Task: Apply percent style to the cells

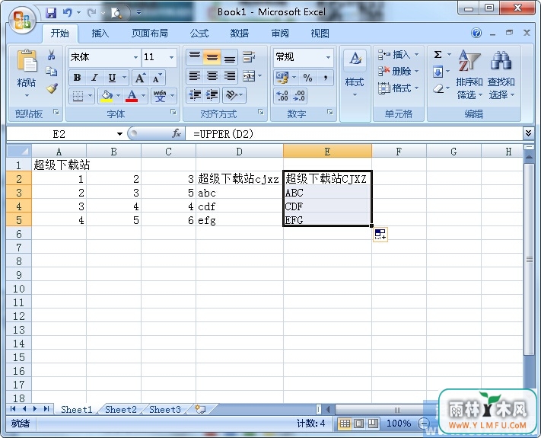Action: [x=307, y=78]
